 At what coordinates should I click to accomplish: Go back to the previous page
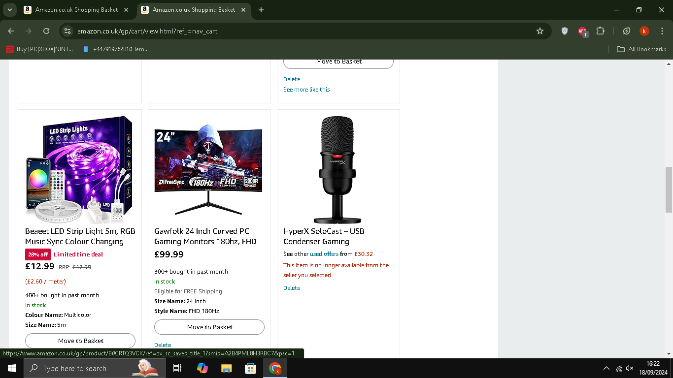pos(11,31)
